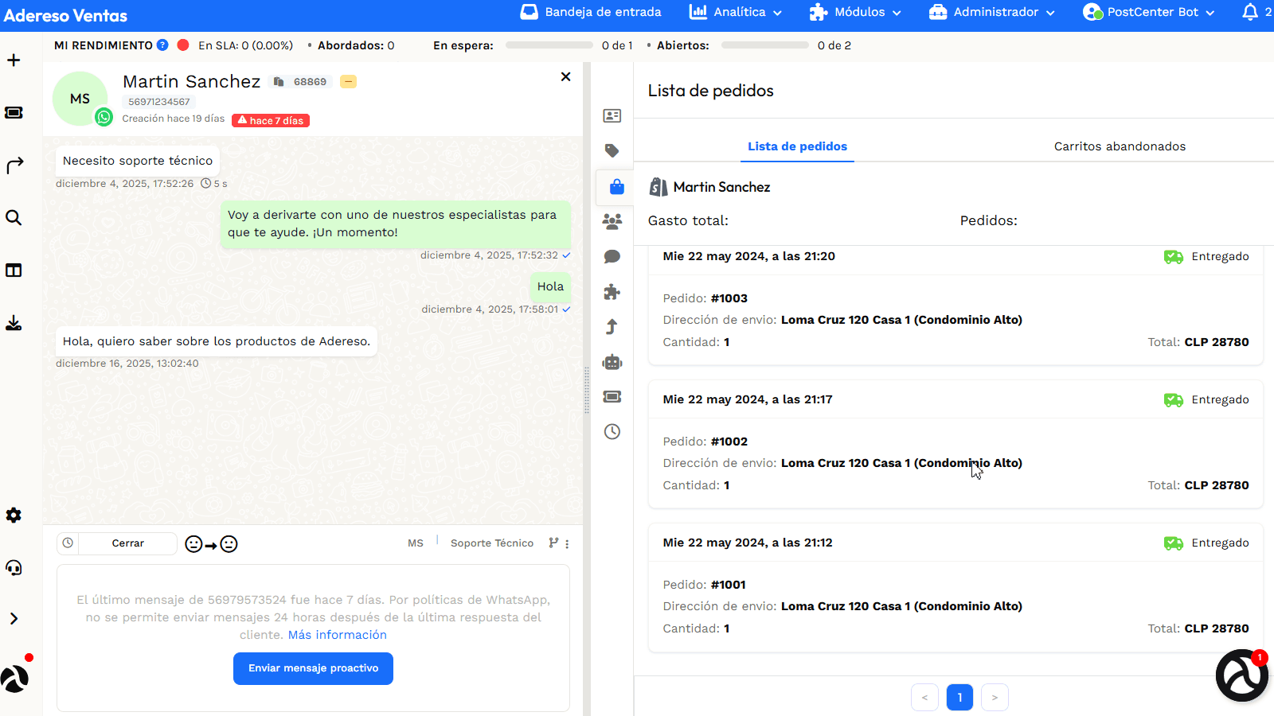The height and width of the screenshot is (716, 1274).
Task: Select page 1 in orders pagination
Action: coord(959,697)
